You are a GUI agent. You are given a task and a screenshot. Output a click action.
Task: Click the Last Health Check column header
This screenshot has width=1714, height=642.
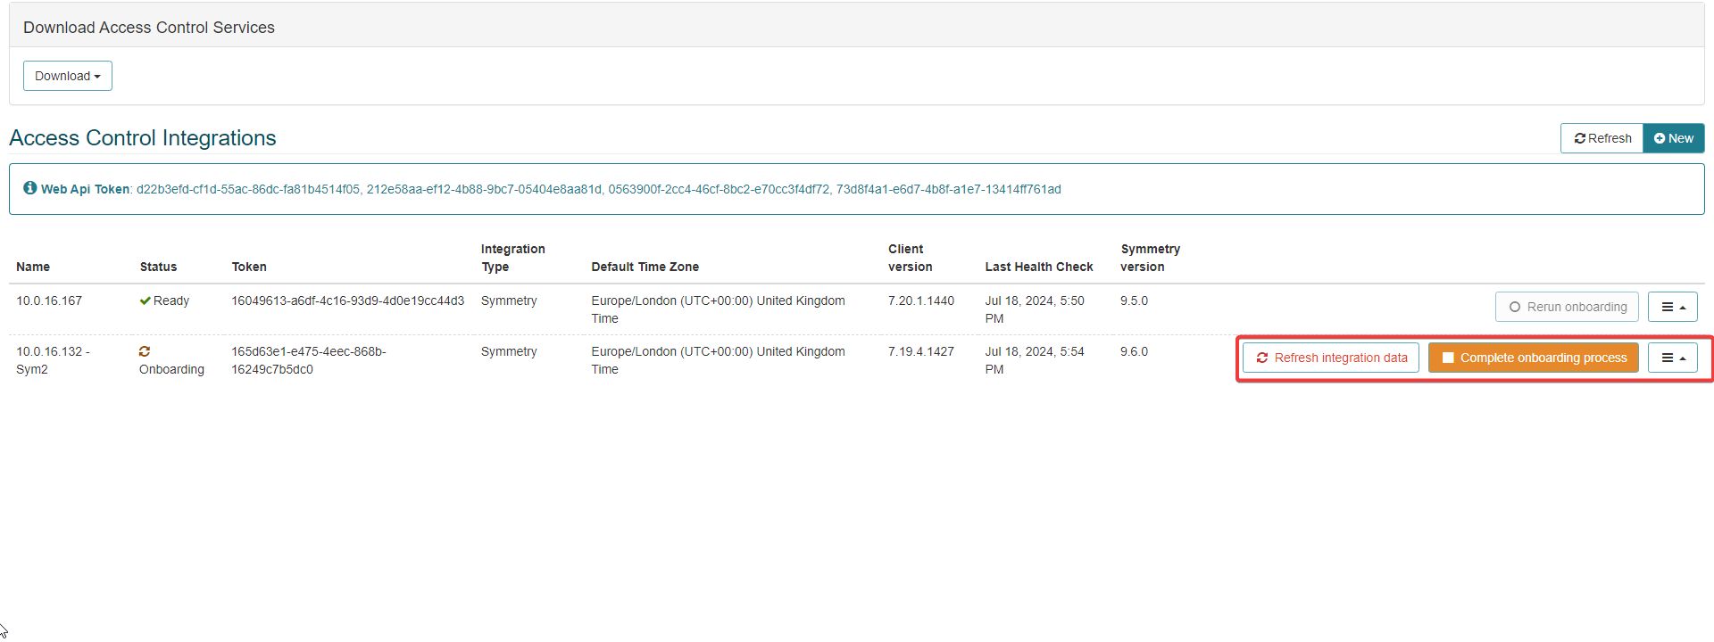point(1038,267)
